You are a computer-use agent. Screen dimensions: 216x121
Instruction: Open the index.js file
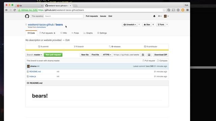32,76
